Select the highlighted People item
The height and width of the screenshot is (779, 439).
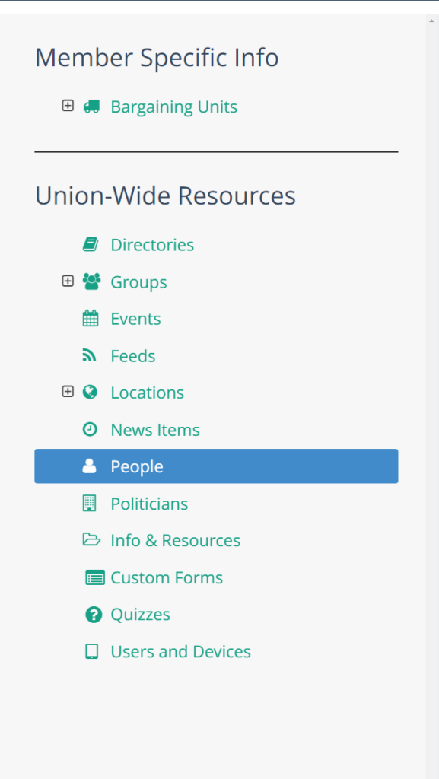(x=216, y=466)
